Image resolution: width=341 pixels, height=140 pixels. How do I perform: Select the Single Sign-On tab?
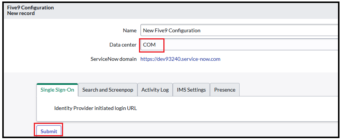(x=57, y=90)
